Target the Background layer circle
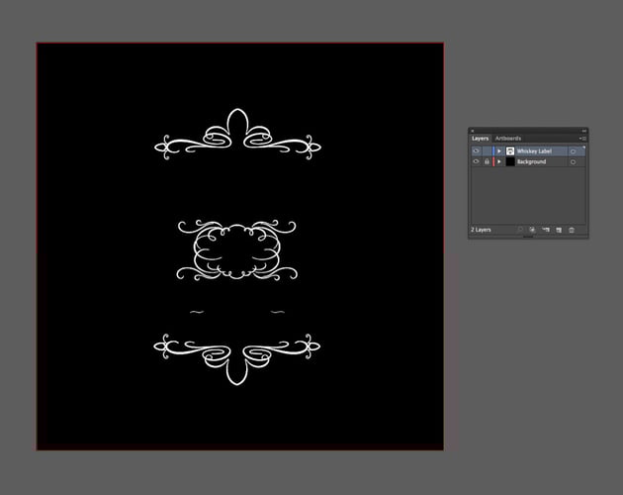 click(573, 162)
